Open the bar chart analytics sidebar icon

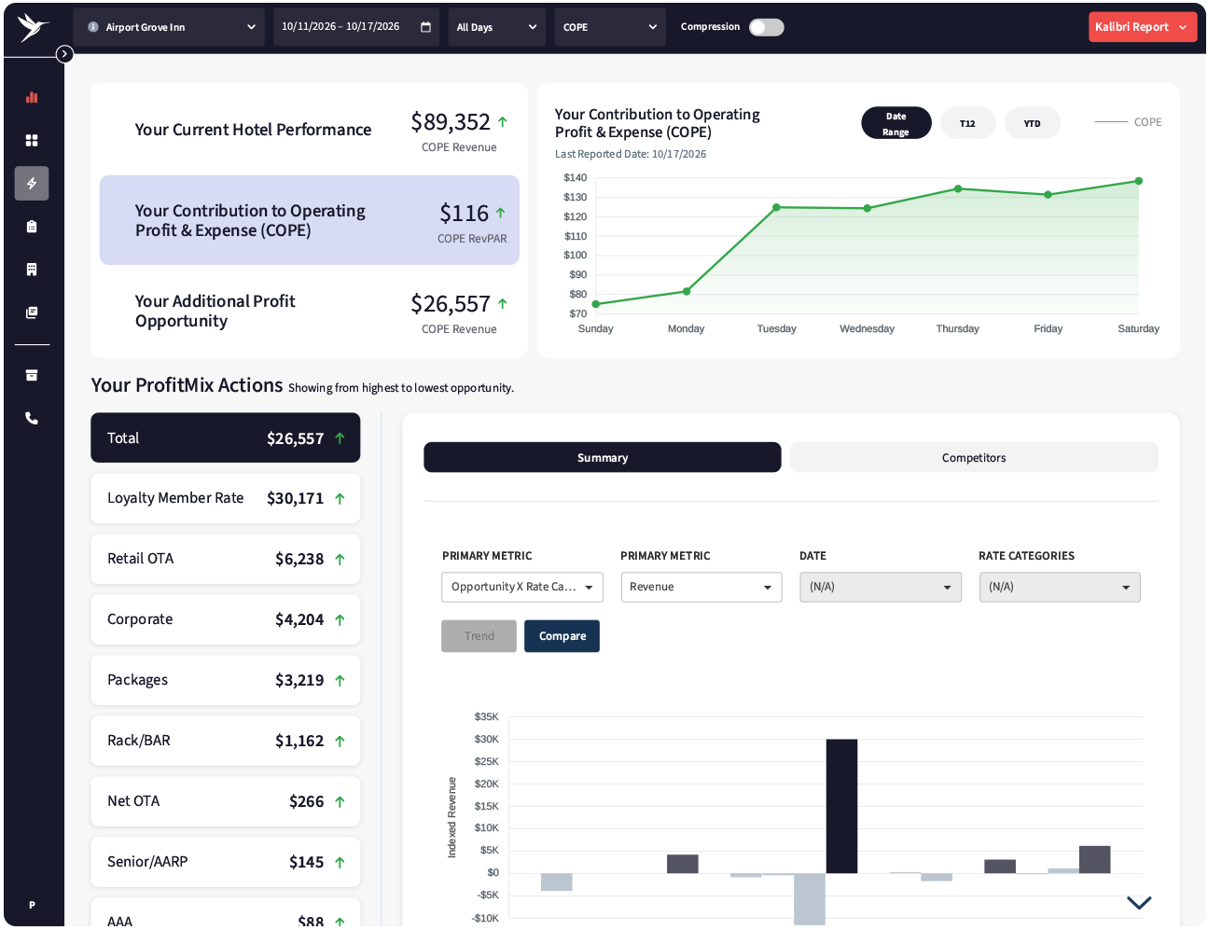click(32, 97)
